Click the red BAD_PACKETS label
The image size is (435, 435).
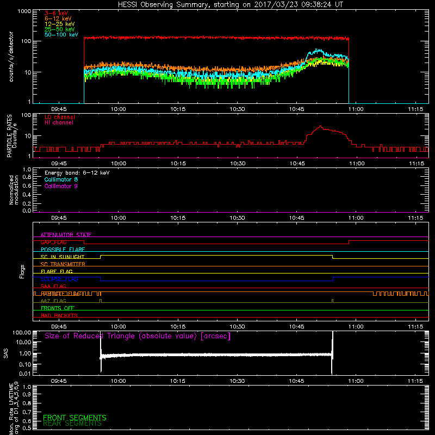pyautogui.click(x=59, y=315)
